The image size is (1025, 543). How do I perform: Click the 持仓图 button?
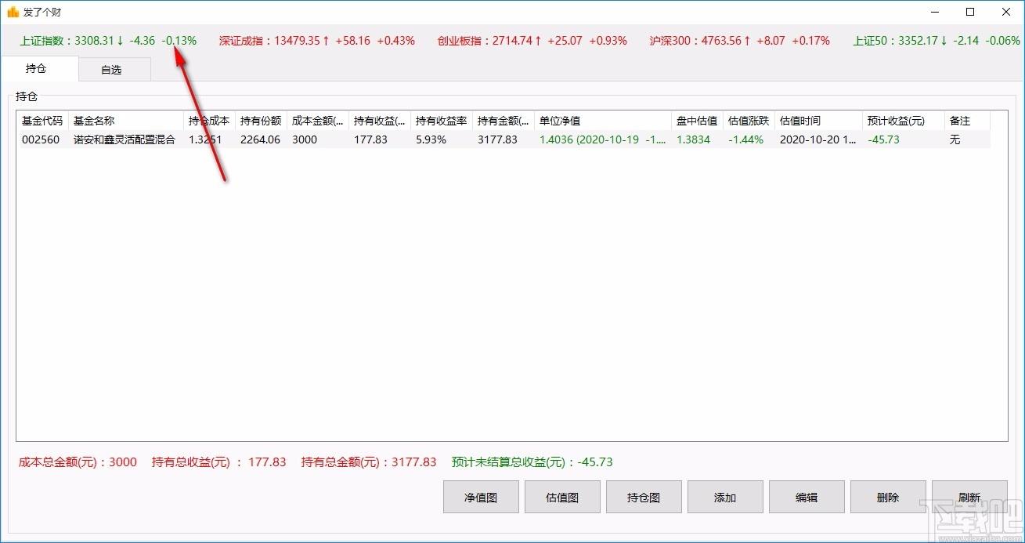tap(643, 496)
